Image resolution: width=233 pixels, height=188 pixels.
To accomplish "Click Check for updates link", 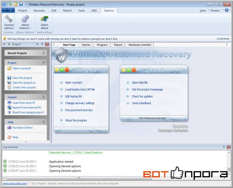I will (142, 97).
